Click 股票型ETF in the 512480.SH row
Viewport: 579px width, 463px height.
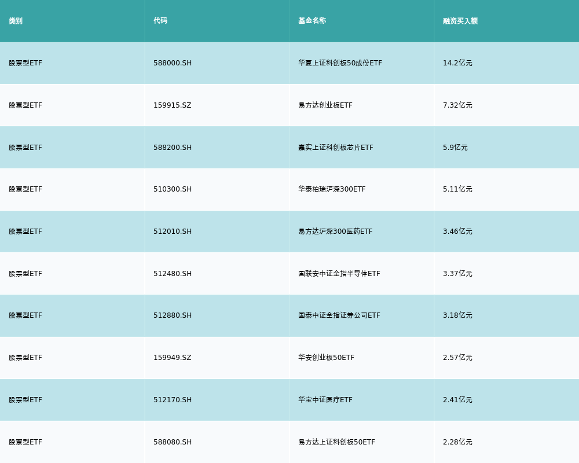click(25, 274)
